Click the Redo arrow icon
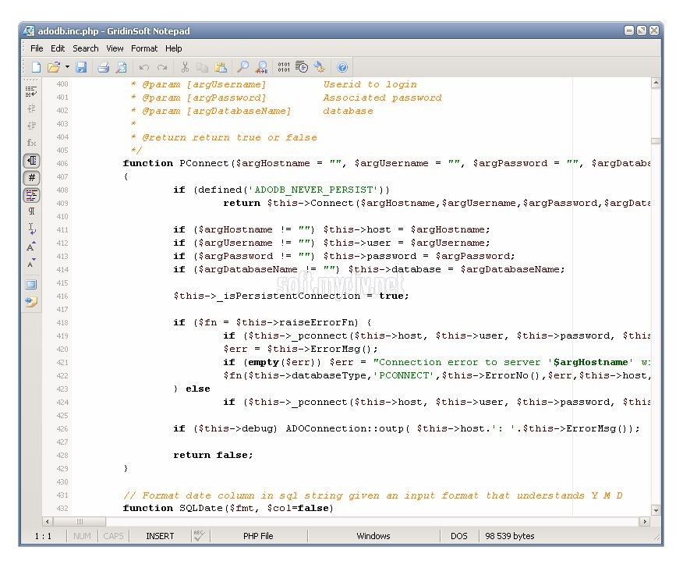683x568 pixels. click(x=162, y=67)
